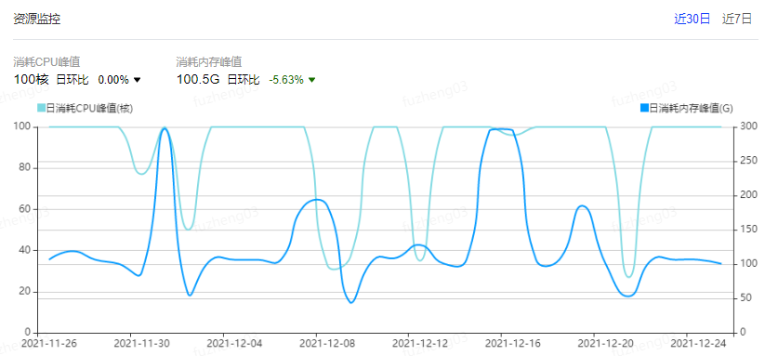Image resolution: width=765 pixels, height=356 pixels.
Task: Click the 50 label on right axis
Action: tap(745, 298)
